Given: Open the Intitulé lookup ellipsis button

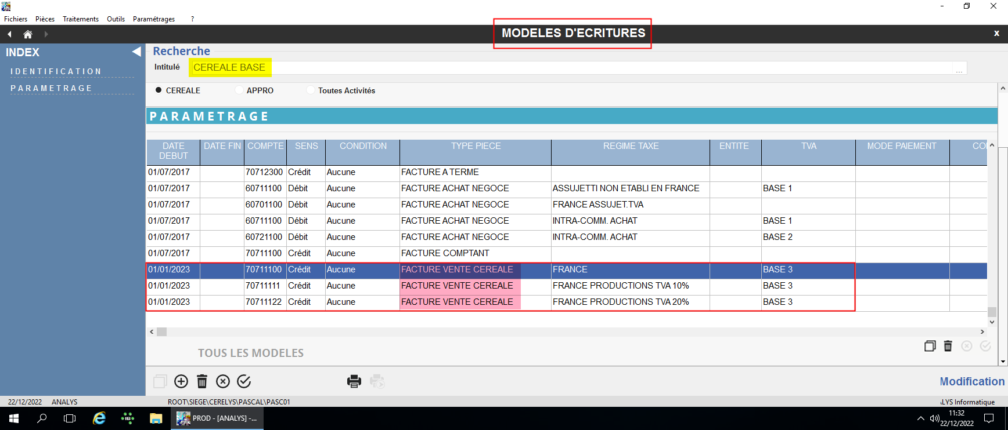Looking at the screenshot, I should click(x=959, y=69).
